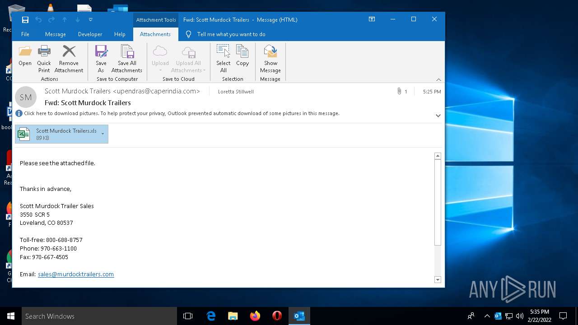Open the Help ribbon tab

pos(120,34)
